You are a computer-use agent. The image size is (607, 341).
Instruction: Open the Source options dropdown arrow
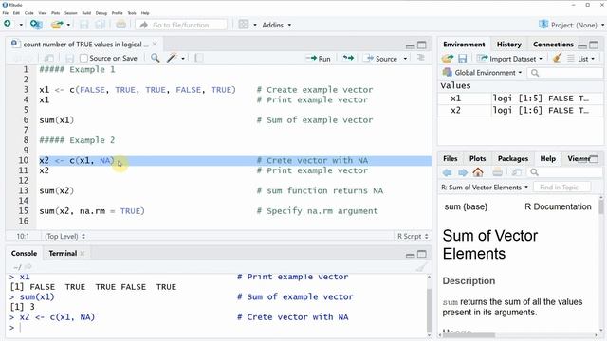click(x=405, y=59)
